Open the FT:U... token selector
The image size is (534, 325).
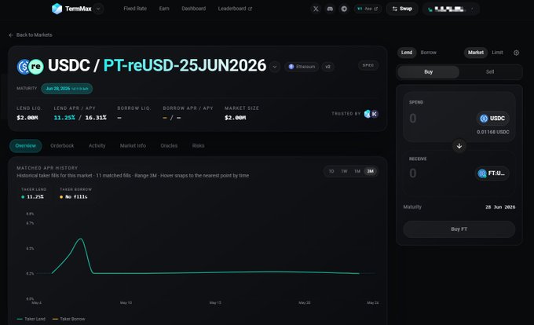(x=492, y=173)
